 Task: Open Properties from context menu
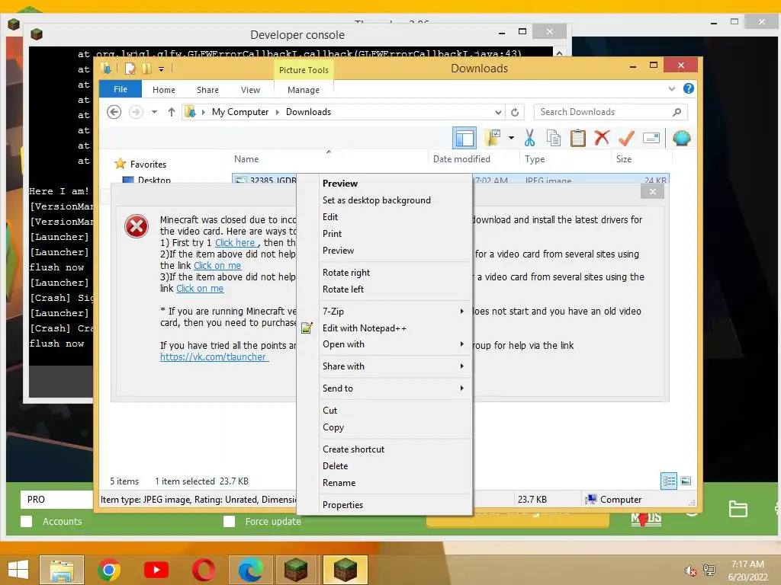[x=342, y=505]
